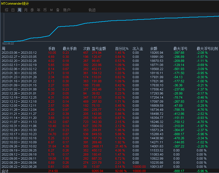Switch to the 季 quarterly tab
The image size is (219, 173).
point(32,10)
